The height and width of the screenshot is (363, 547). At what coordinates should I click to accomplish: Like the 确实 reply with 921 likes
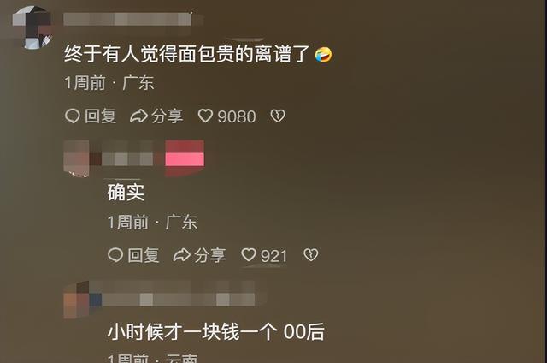coord(249,254)
